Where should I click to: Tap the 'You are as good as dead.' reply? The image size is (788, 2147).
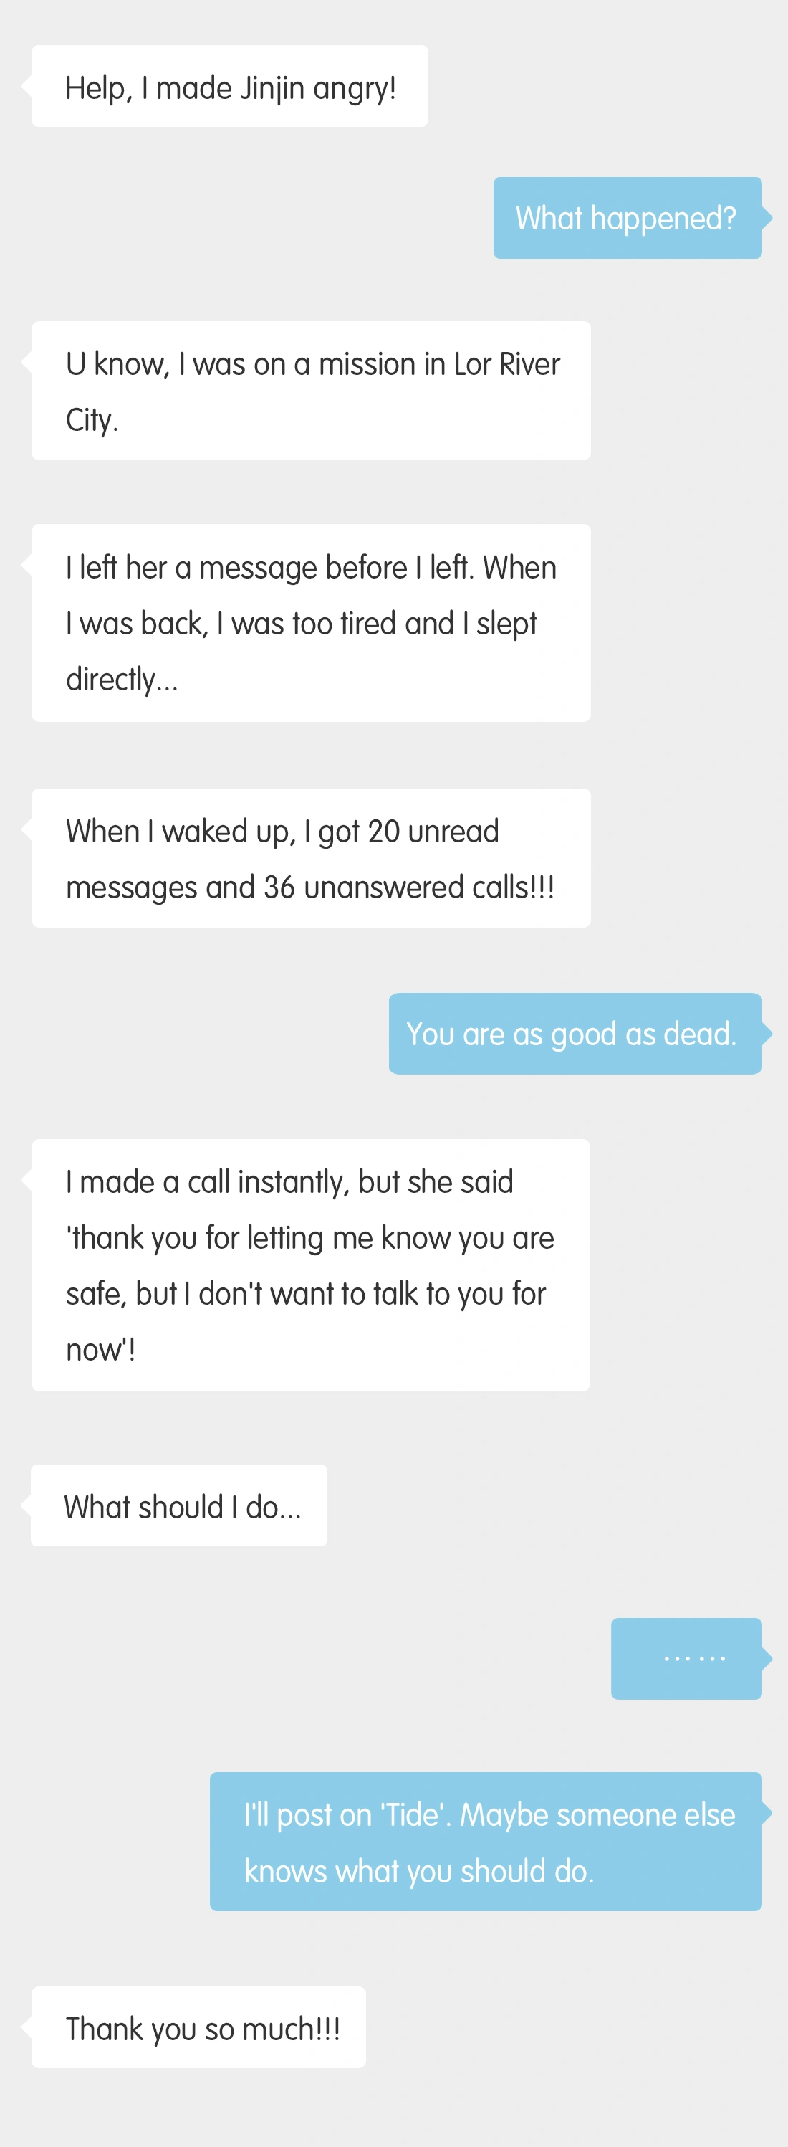coord(575,1034)
